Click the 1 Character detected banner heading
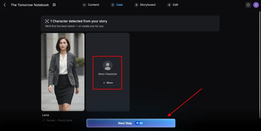The image size is (261, 131). coord(79,21)
